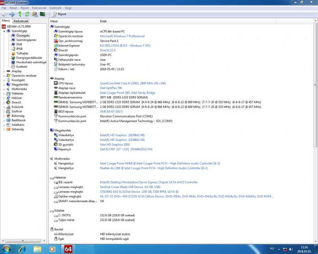This screenshot has width=318, height=254.
Task: Select DMI tree item
Action: tap(19, 44)
